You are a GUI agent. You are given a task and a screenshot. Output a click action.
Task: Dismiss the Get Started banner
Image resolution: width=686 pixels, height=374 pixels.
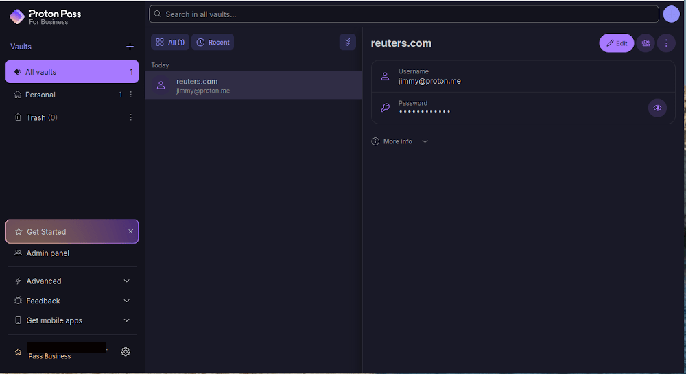coord(130,231)
